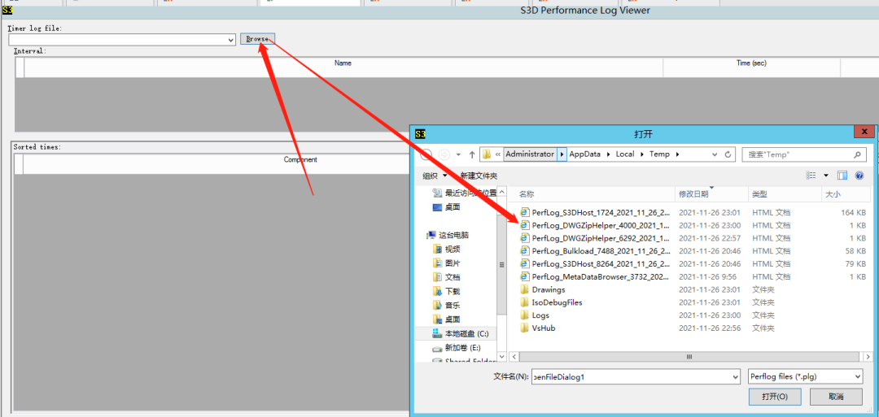Select 图片 folder in navigation pane
Image resolution: width=879 pixels, height=417 pixels.
coord(446,263)
